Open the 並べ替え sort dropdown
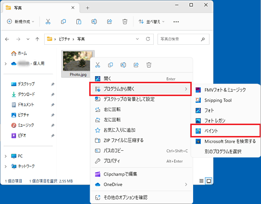This screenshot has width=261, height=204. [151, 22]
